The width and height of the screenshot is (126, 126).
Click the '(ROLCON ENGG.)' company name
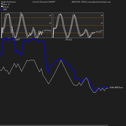[x=80, y=2]
